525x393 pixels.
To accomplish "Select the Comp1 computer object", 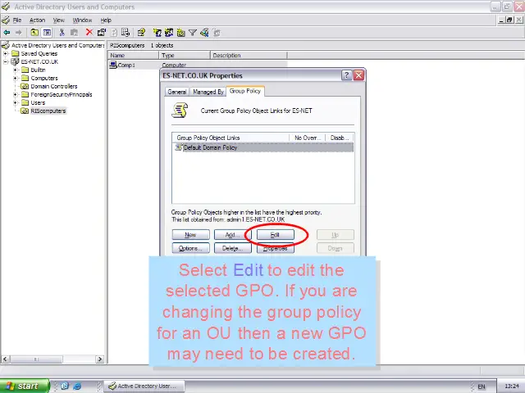I will coord(126,65).
